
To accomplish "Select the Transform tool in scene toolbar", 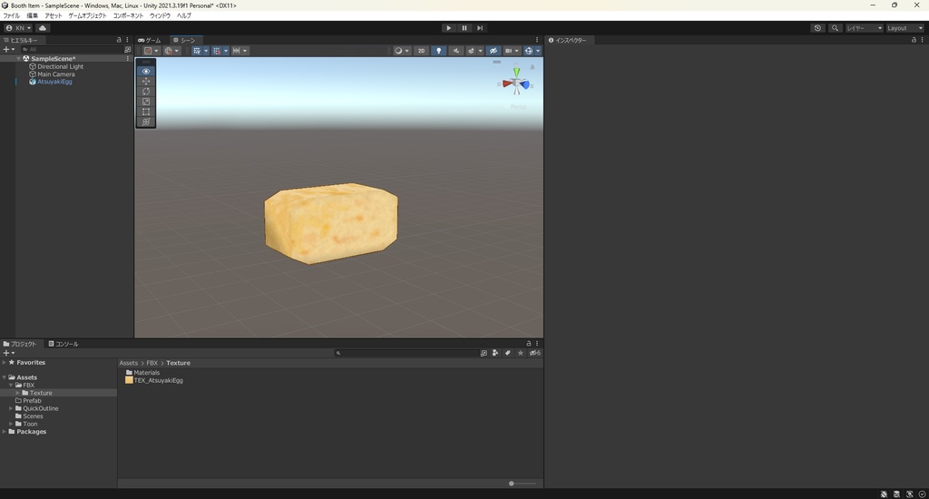I will point(146,122).
